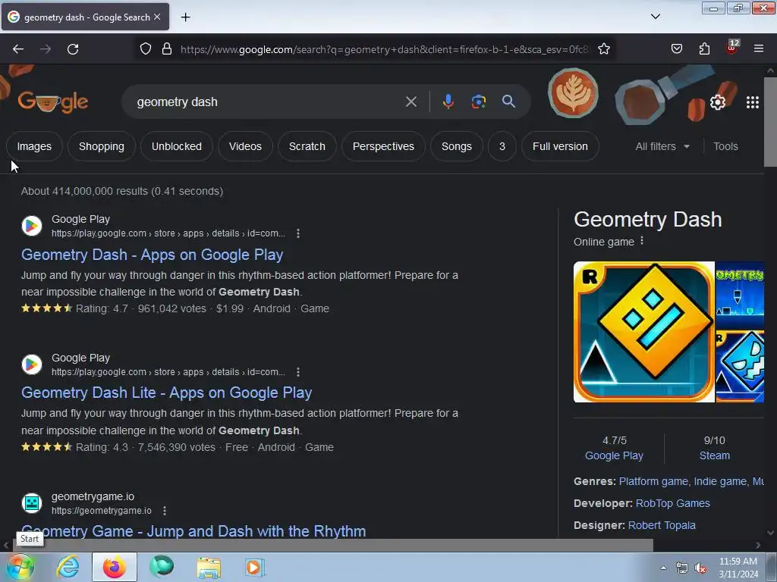Click the latte art doodle image
The width and height of the screenshot is (777, 582).
[x=573, y=93]
